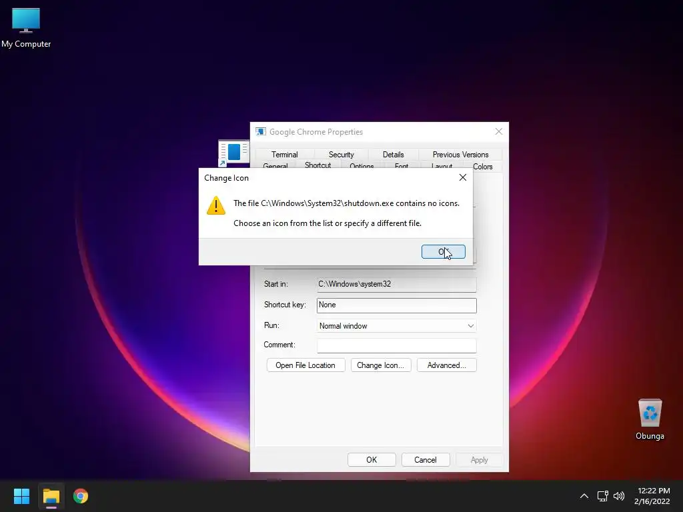Switch to the Colors tab

click(483, 166)
